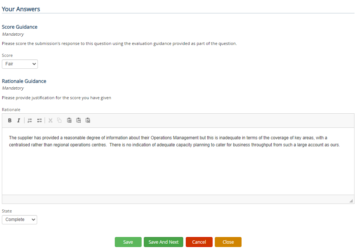Open the State dropdown showing Complete
This screenshot has height=250, width=356.
(x=19, y=220)
